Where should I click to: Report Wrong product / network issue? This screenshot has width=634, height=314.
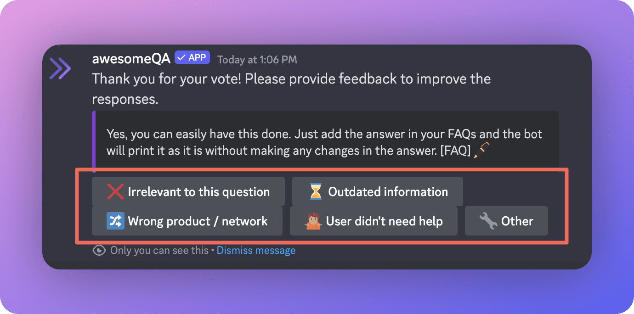[x=187, y=221]
